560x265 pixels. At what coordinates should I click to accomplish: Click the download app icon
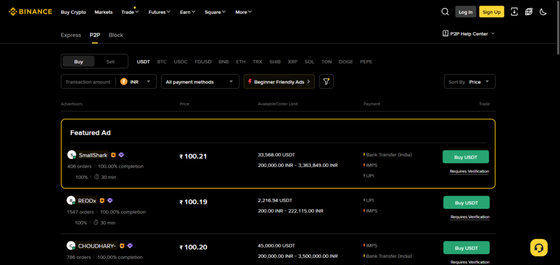514,12
